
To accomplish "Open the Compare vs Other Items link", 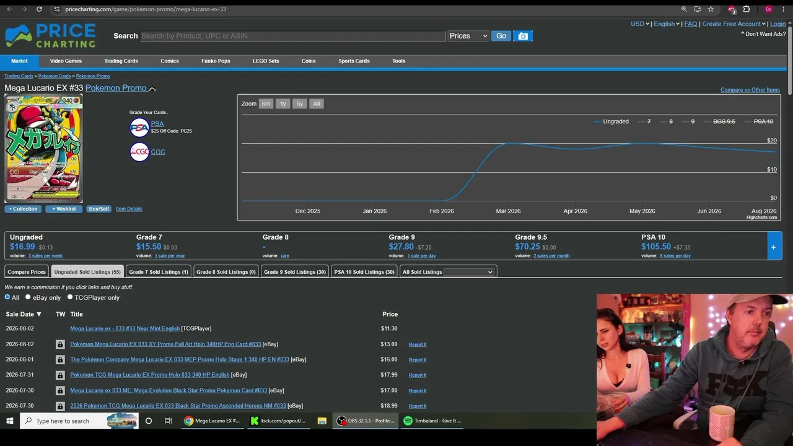I will tap(750, 90).
